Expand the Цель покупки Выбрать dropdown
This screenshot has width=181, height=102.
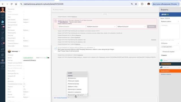pos(26,20)
